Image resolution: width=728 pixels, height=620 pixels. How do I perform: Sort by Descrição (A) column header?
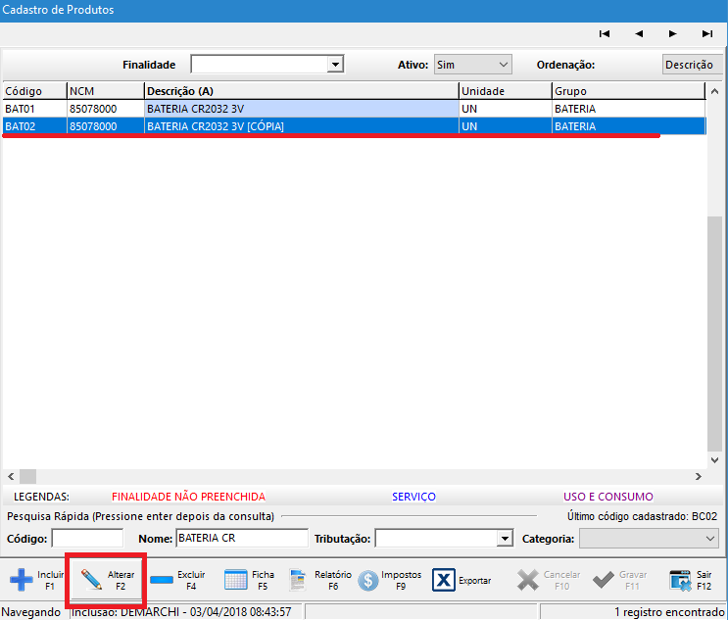302,91
